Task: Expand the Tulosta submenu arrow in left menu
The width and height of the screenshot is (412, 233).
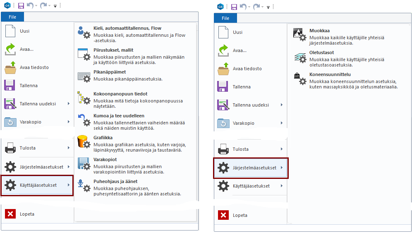Action: tap(69, 148)
